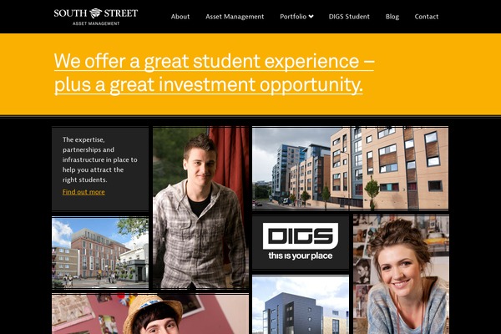The width and height of the screenshot is (501, 334).
Task: Open the red brick building street photo
Action: point(100,253)
